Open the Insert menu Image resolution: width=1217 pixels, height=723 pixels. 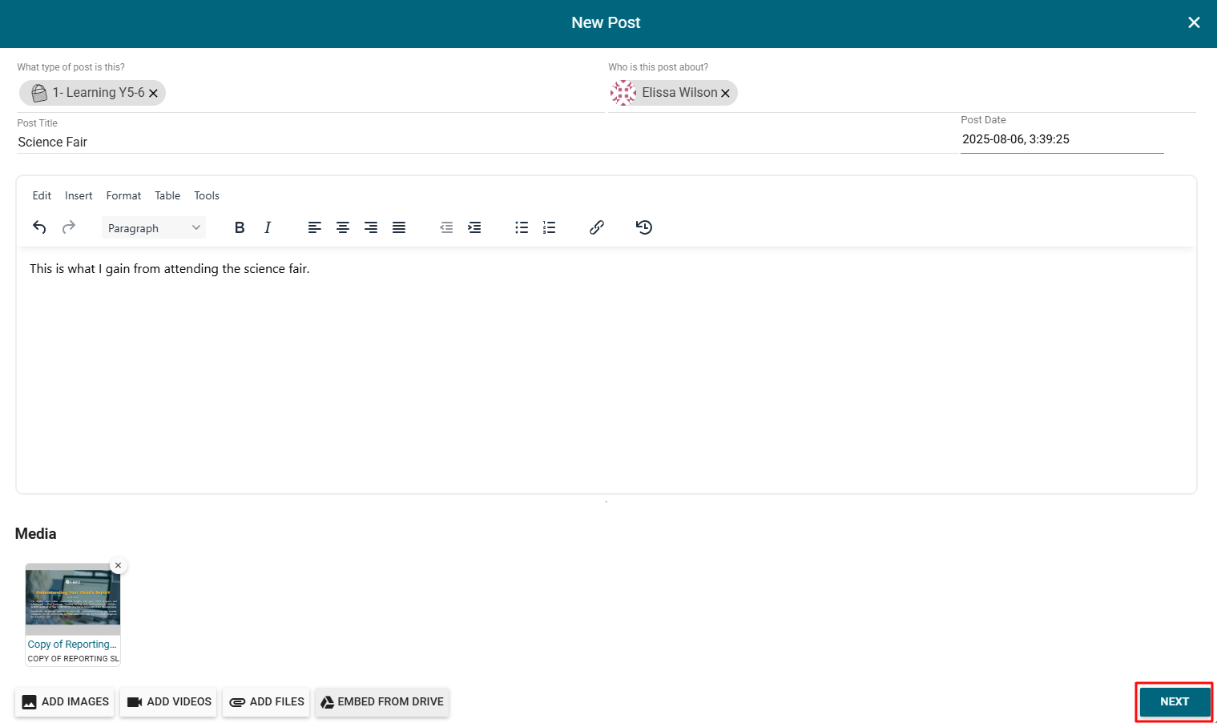click(x=79, y=195)
